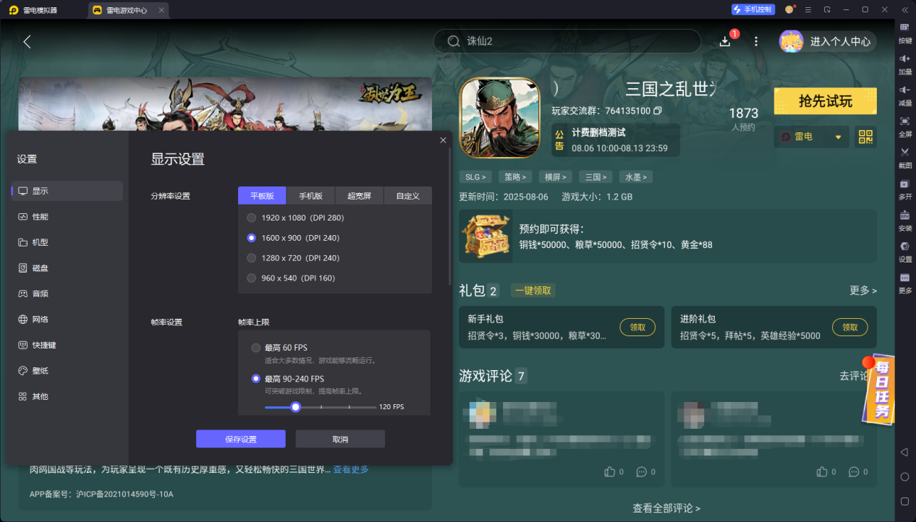
Task: Expand the SLG > tag
Action: (x=475, y=176)
